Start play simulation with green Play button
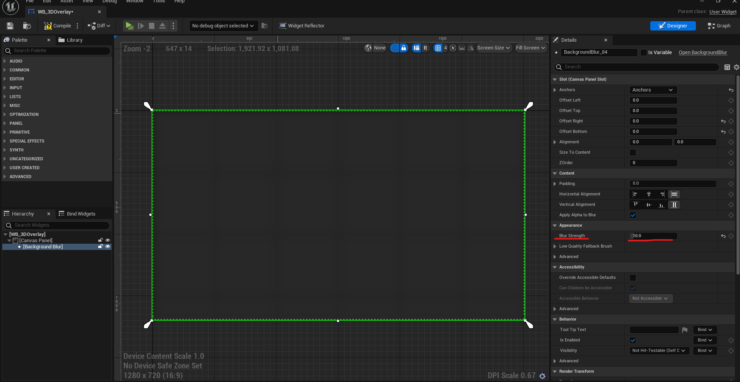Screen dimensions: 740x382 click(x=129, y=26)
